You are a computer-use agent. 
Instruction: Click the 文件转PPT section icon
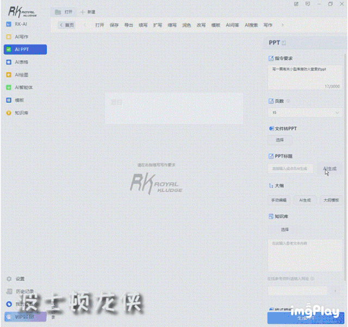tap(271, 128)
